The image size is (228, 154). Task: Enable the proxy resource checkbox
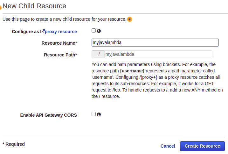(93, 31)
